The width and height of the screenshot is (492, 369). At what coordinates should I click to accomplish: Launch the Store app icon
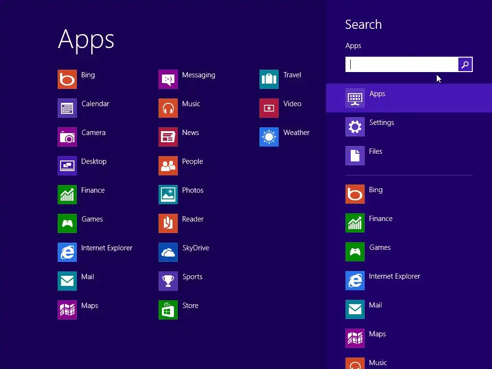coord(168,310)
